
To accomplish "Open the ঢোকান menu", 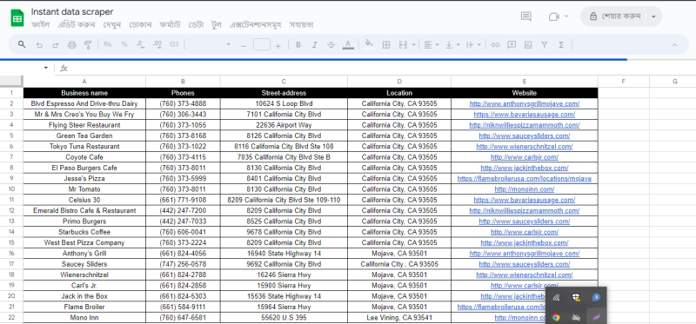I will (140, 25).
